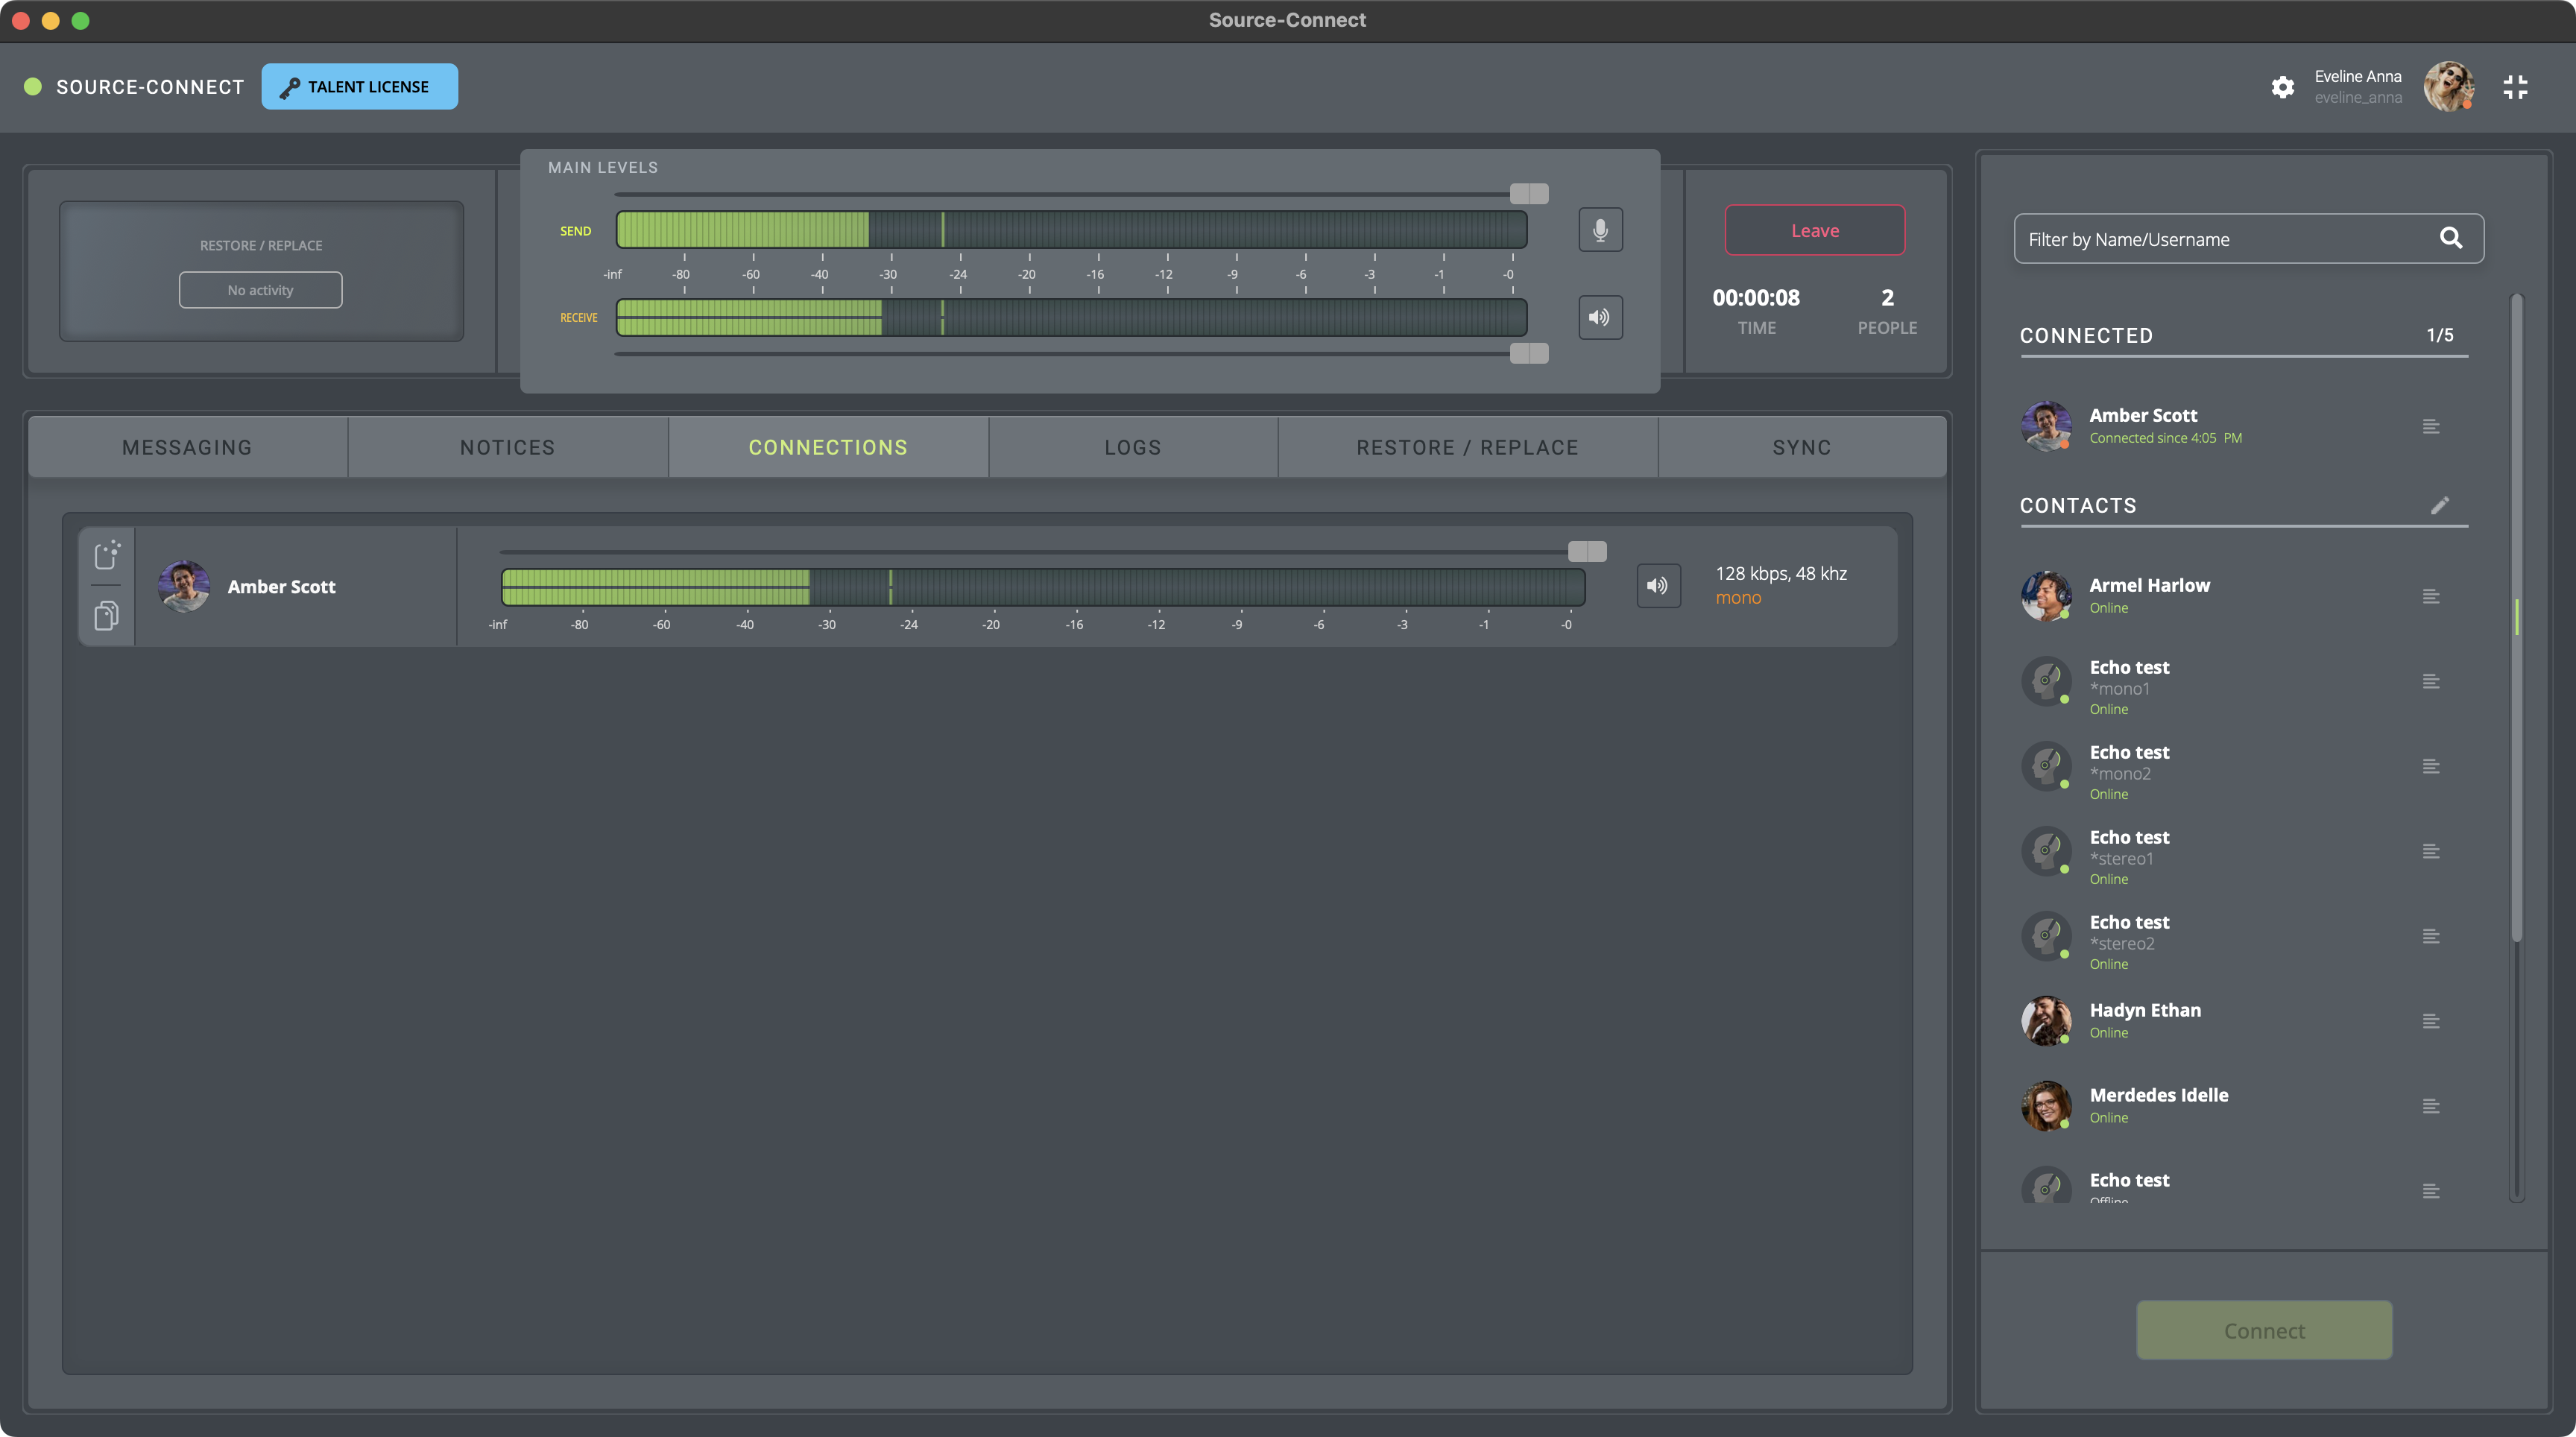Open the Logs tab
This screenshot has height=1437, width=2576.
pos(1132,447)
